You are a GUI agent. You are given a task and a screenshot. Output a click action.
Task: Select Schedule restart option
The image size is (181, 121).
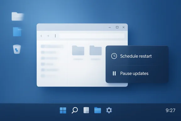[137, 56]
